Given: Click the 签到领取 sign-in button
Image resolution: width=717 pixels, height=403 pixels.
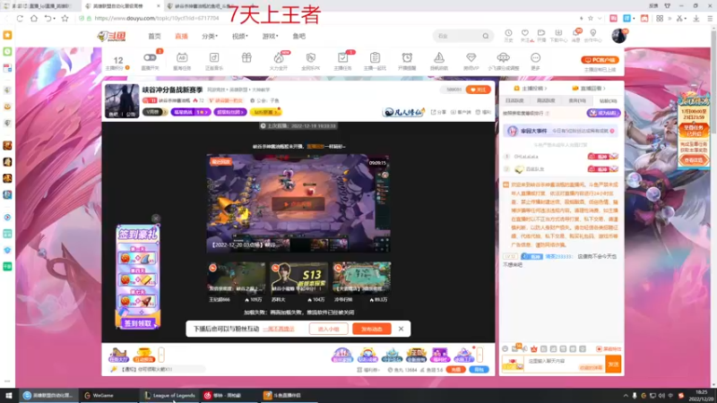Looking at the screenshot, I should [138, 323].
